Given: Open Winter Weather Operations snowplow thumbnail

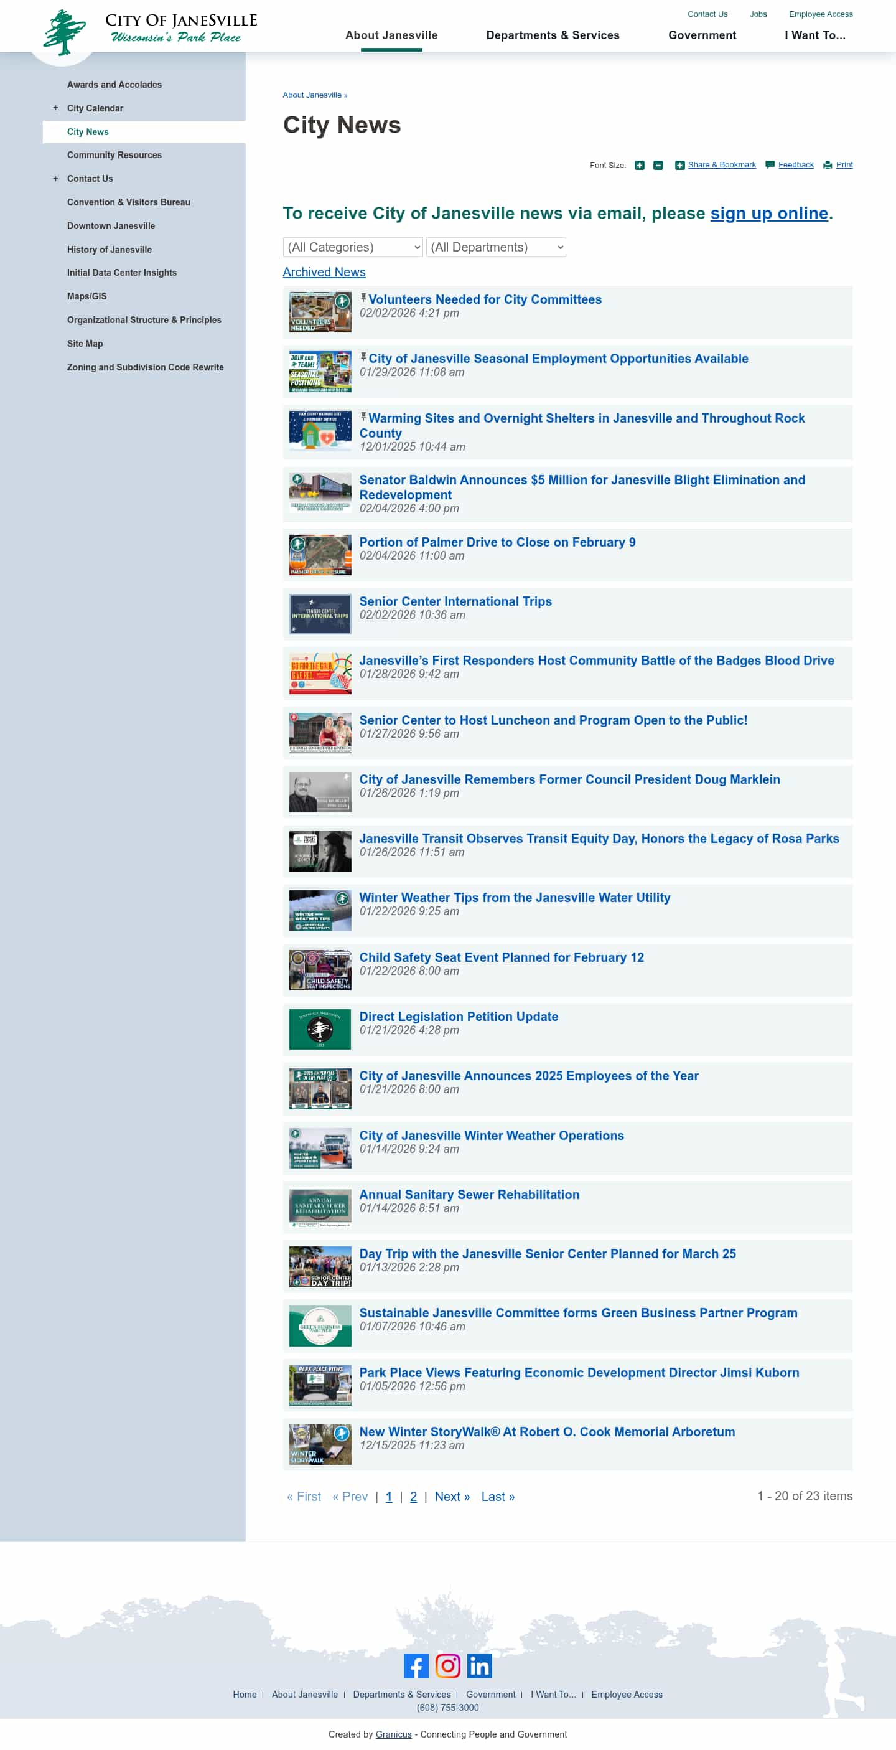Looking at the screenshot, I should click(320, 1148).
